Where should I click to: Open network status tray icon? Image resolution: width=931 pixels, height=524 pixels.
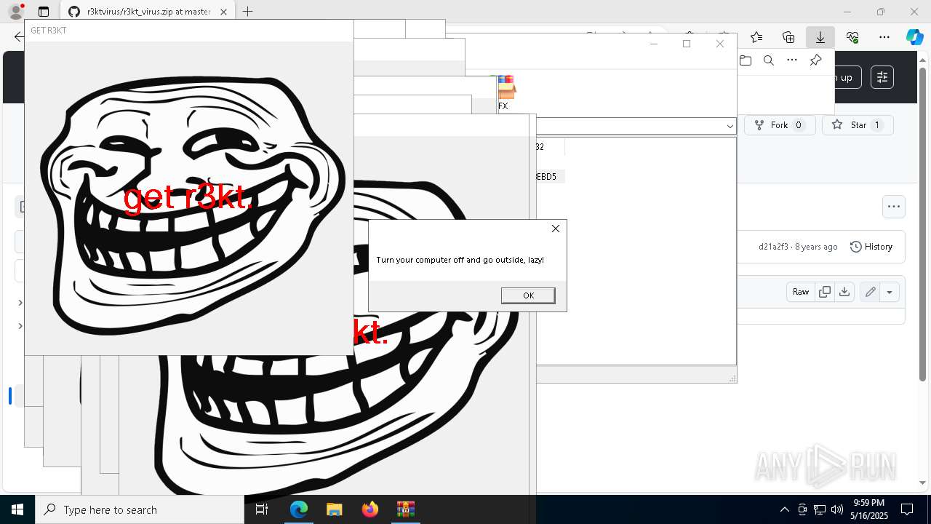click(820, 509)
